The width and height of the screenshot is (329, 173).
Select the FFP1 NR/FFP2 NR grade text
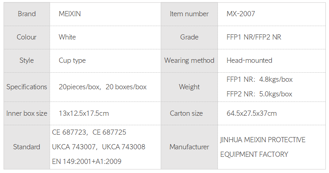[254, 37]
